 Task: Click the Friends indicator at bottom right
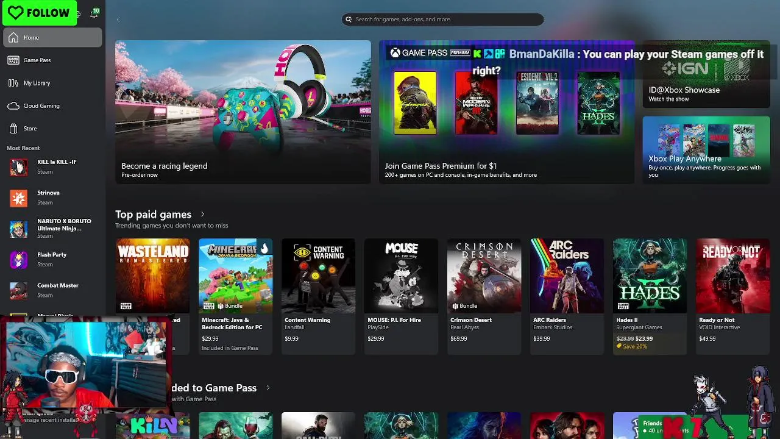pyautogui.click(x=653, y=423)
